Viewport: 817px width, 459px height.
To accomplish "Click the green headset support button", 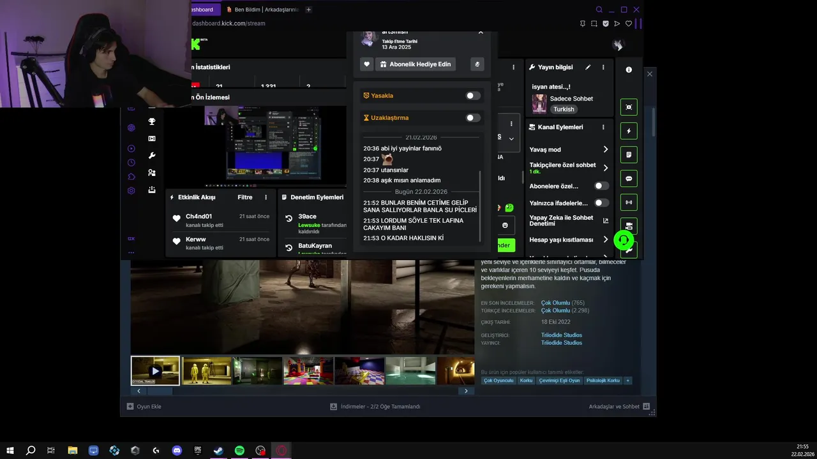I will coord(624,240).
